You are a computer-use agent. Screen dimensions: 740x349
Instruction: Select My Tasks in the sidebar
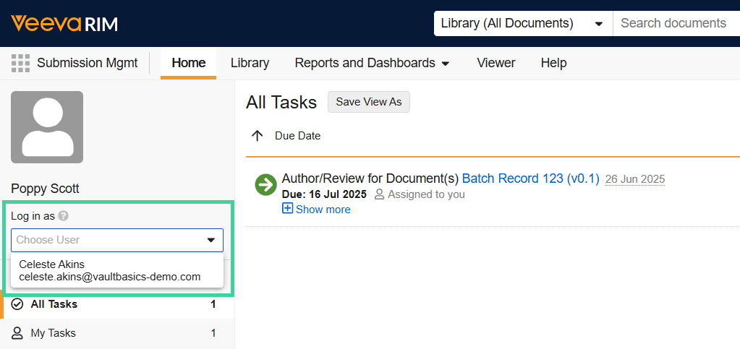tap(117, 333)
